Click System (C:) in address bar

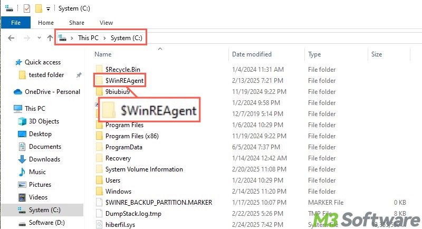pos(126,38)
